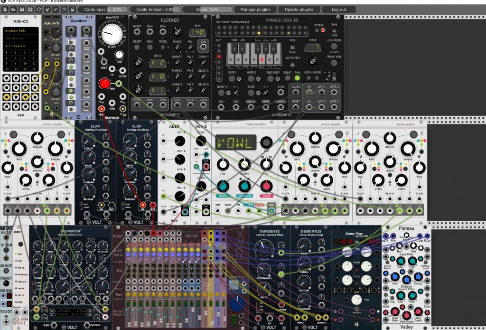Toggle the green RUN button on PHRASE-SEQ-32

pos(297,78)
